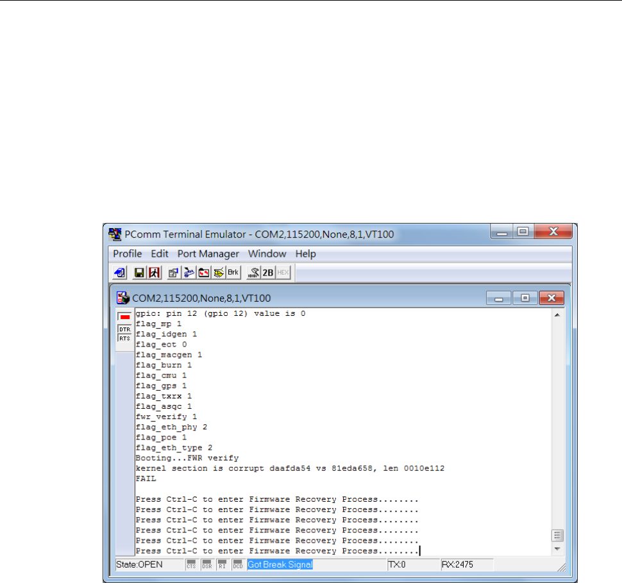
Task: Click the 'kernel section is corrupt' line
Action: click(x=290, y=468)
